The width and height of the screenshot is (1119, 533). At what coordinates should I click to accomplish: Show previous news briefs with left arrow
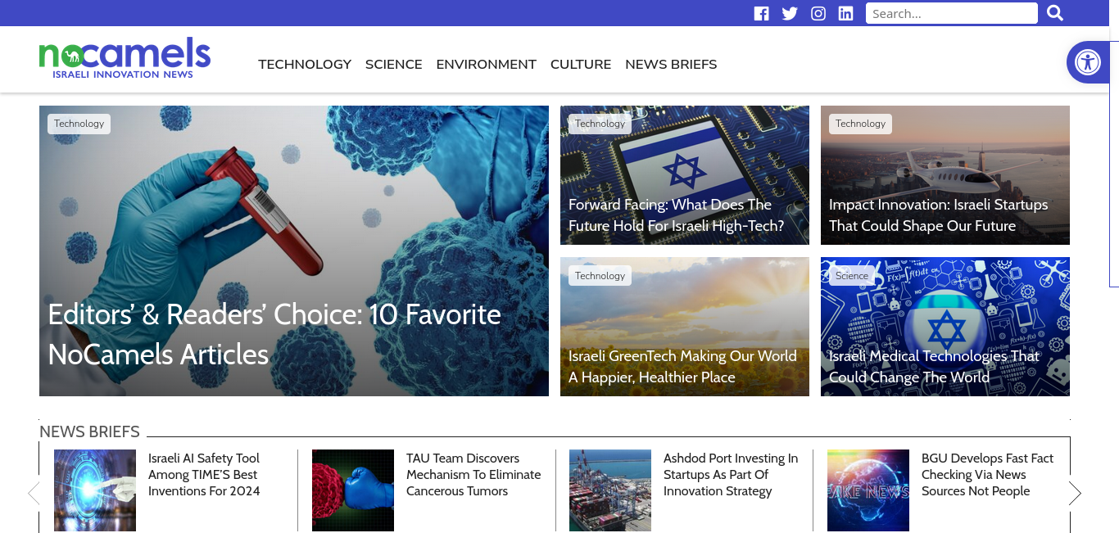tap(34, 493)
